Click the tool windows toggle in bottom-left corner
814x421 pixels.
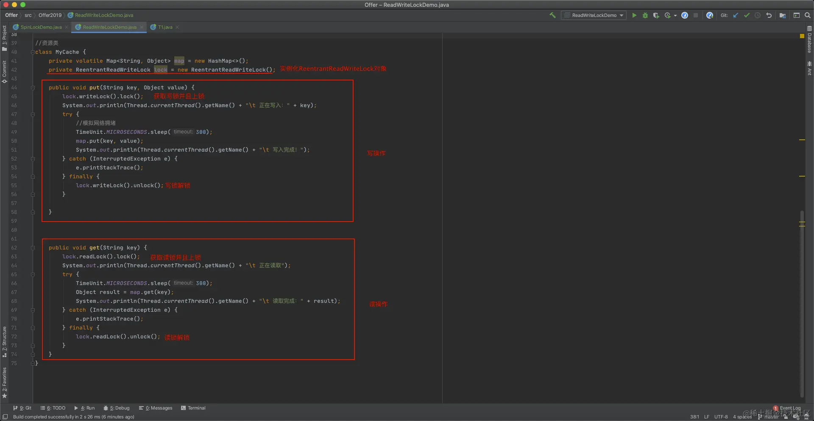tap(5, 417)
